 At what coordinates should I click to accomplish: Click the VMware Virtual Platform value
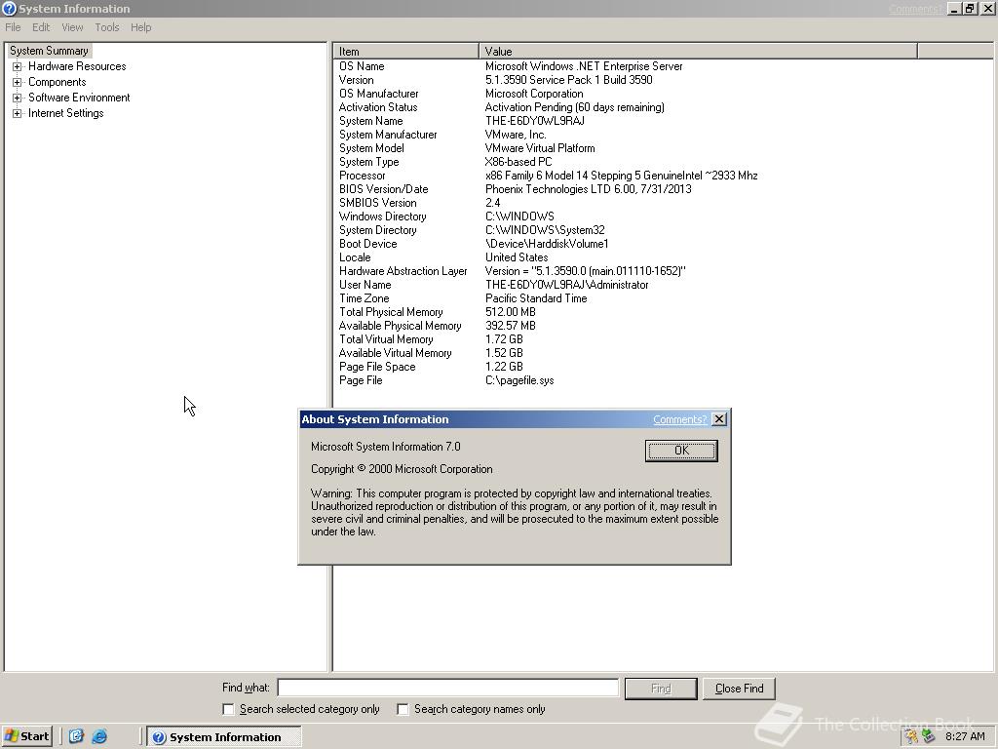540,148
